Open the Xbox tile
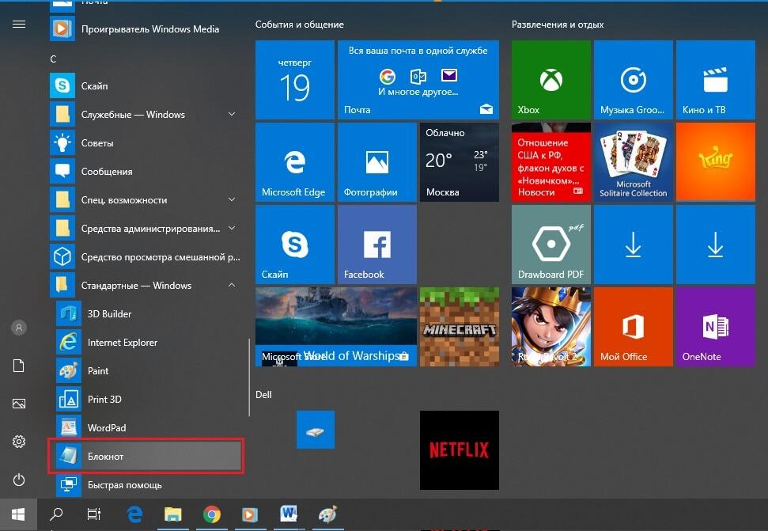This screenshot has width=768, height=531. pos(551,80)
